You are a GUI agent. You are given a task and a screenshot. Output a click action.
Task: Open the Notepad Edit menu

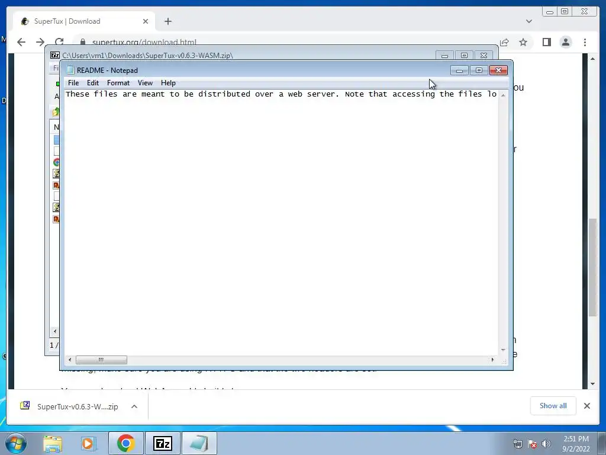point(93,83)
